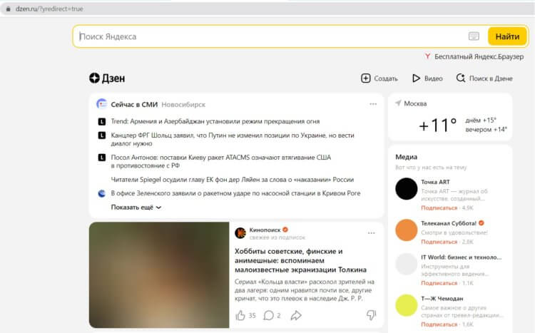The image size is (535, 333).
Task: Subscribe to the Точка ART channel
Action: 439,208
